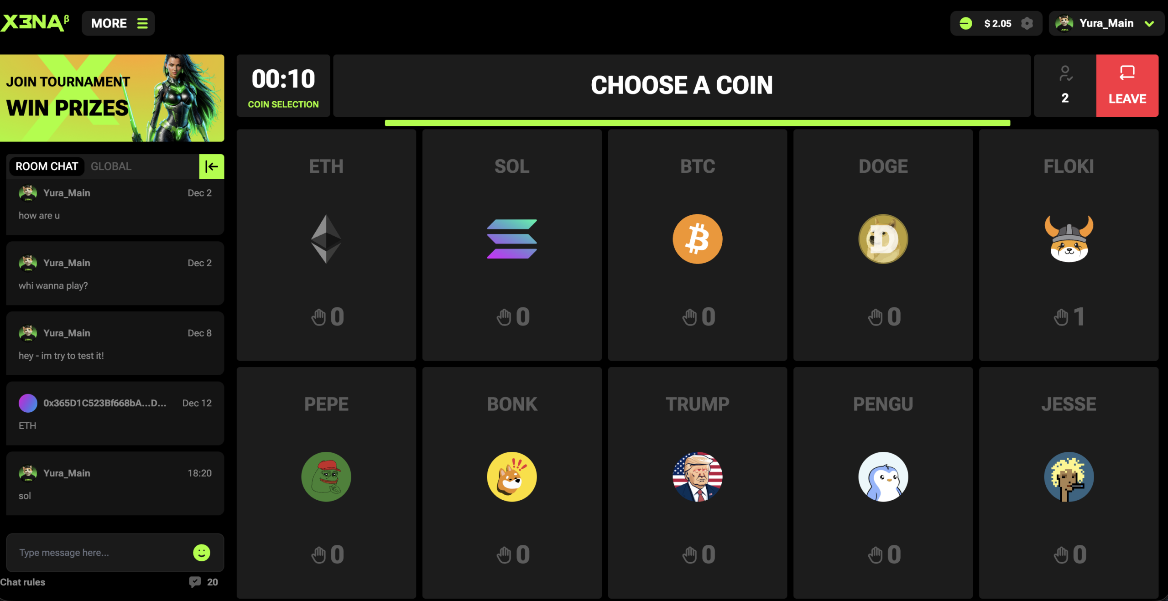Select the FLOKI viking dog icon
The height and width of the screenshot is (601, 1168).
pos(1069,239)
